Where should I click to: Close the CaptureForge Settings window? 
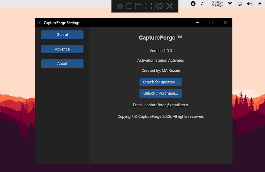pos(225,22)
